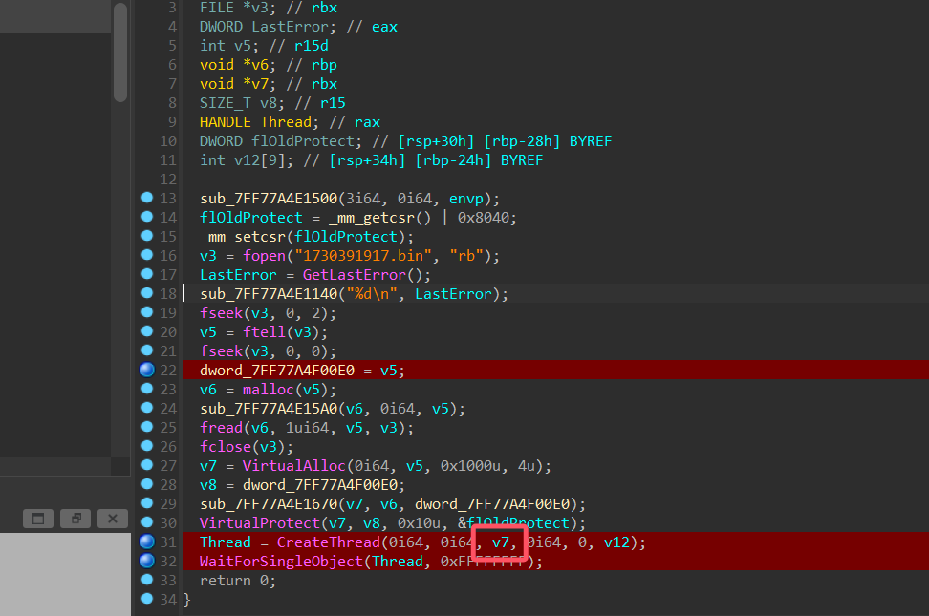Click the closing brace on line 34

coord(187,600)
